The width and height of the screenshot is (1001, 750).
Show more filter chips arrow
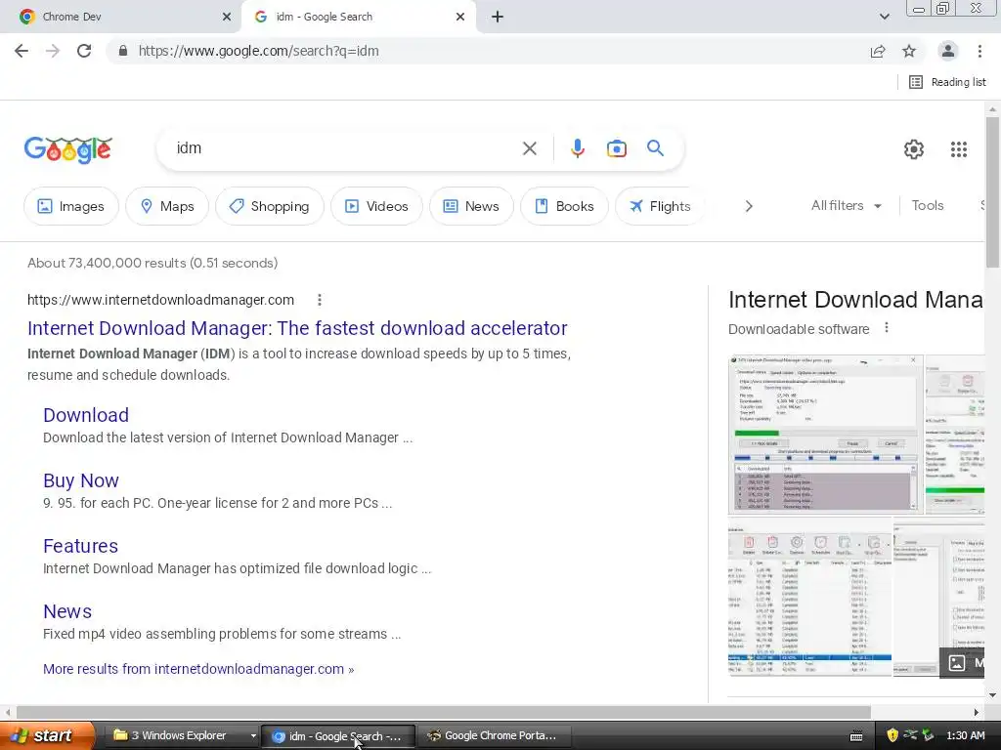749,206
